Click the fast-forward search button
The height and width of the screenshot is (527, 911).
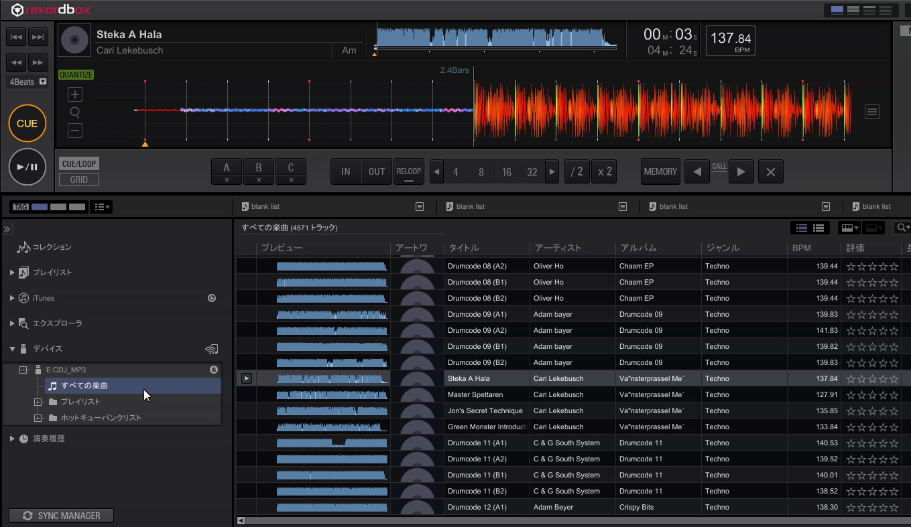pos(38,62)
